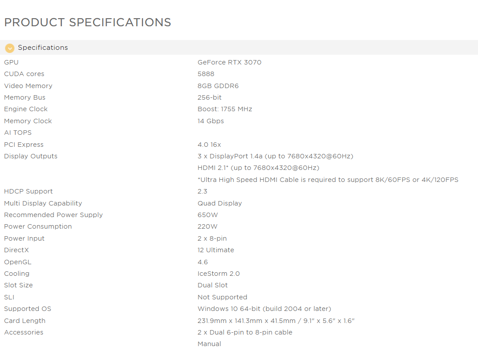Click the 2 x Dual 6-pin to 8-pin cable text
This screenshot has width=478, height=363.
point(245,332)
